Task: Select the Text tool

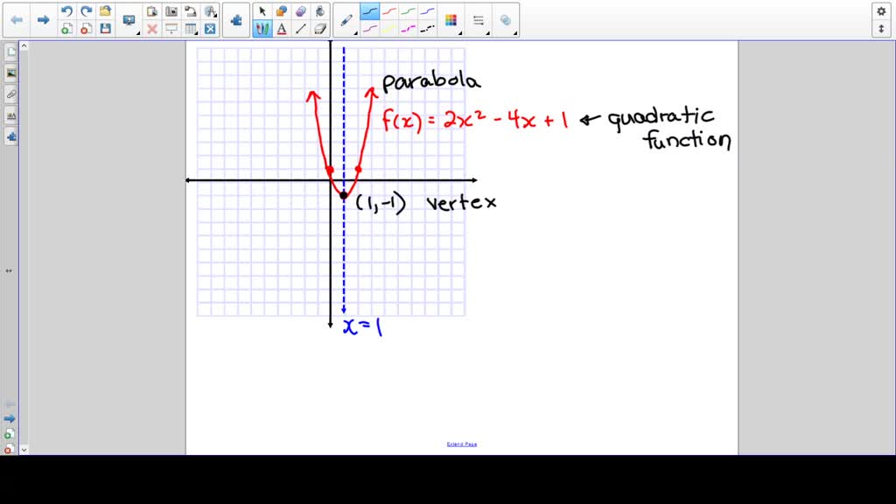Action: [281, 27]
